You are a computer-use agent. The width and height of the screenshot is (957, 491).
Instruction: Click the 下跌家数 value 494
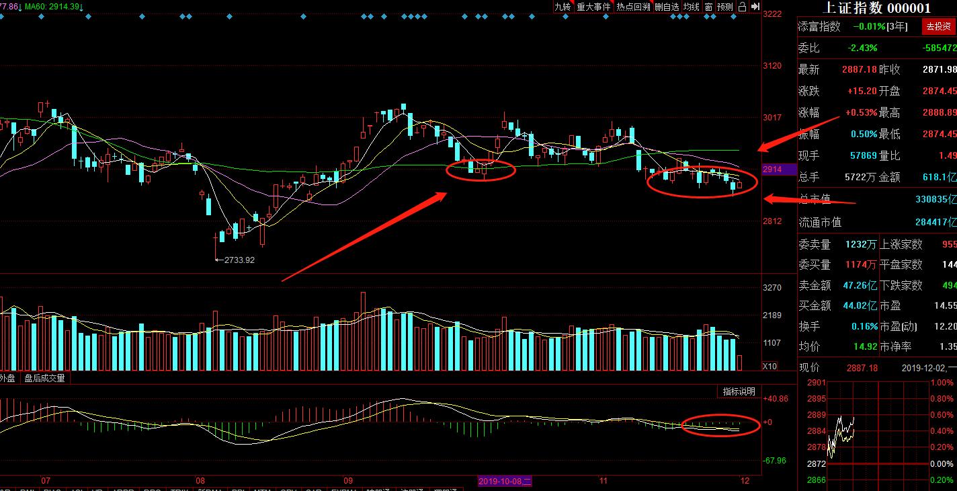click(949, 285)
